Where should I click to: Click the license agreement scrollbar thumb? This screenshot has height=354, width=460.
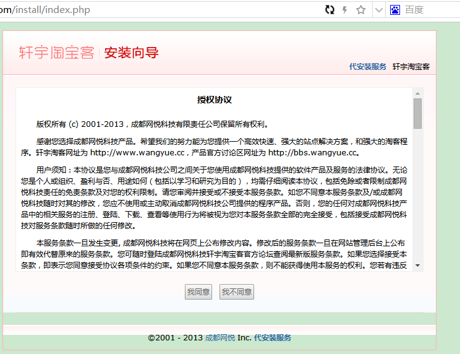[x=418, y=113]
